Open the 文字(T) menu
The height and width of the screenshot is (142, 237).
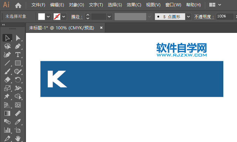click(x=96, y=5)
